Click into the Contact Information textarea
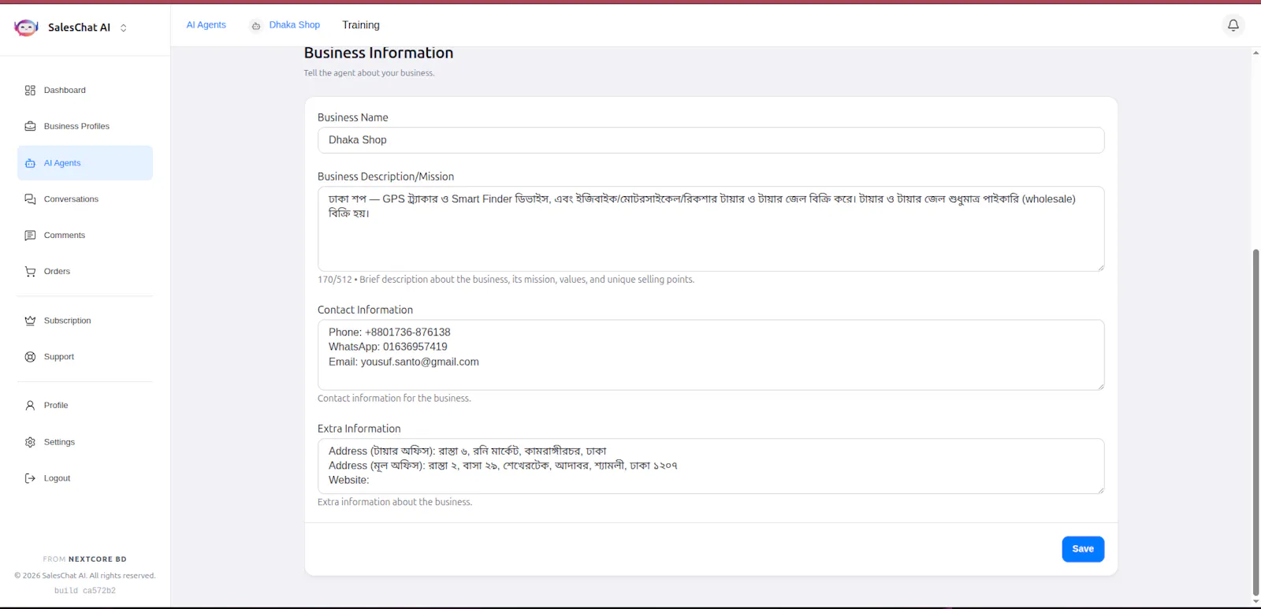 711,355
